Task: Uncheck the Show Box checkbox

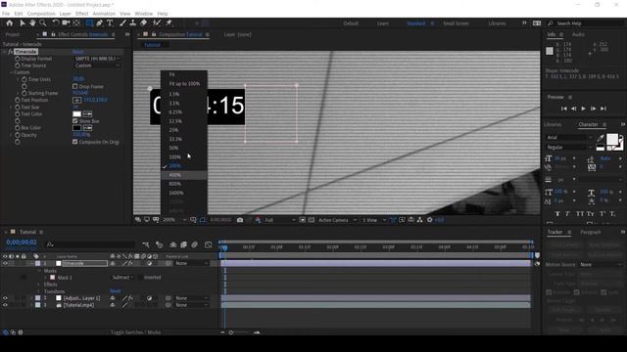Action: click(x=74, y=120)
